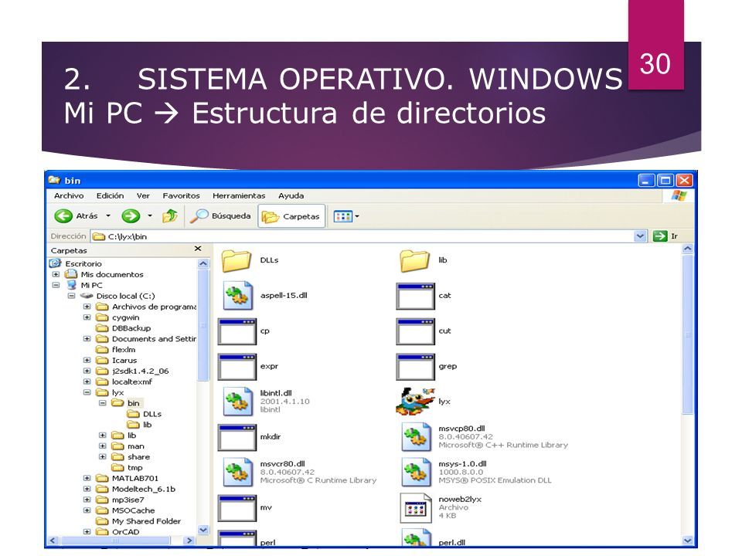Screen dimensions: 742x556
Task: Select the grep executable icon
Action: [415, 368]
